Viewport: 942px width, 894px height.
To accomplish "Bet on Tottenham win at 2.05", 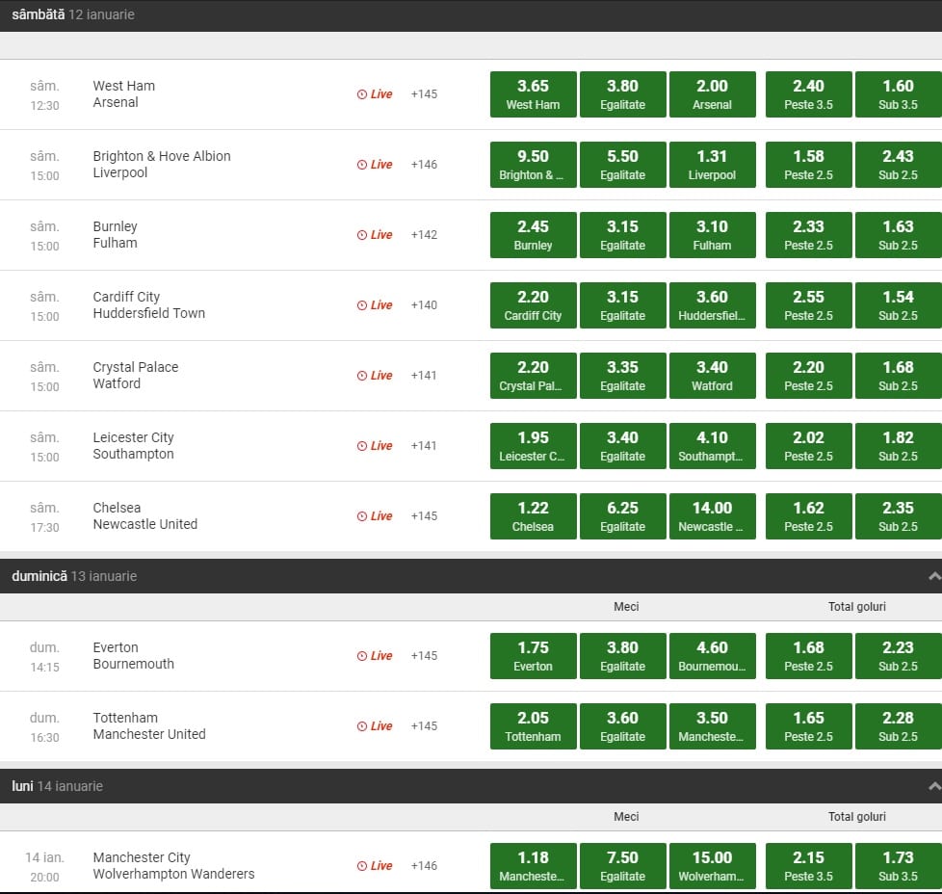I will click(533, 726).
